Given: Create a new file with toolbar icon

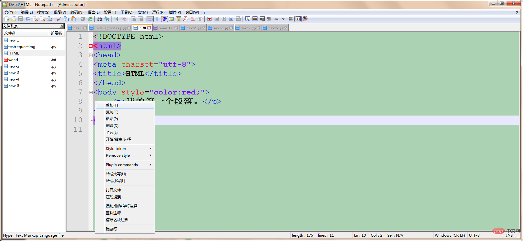Looking at the screenshot, I should point(7,19).
